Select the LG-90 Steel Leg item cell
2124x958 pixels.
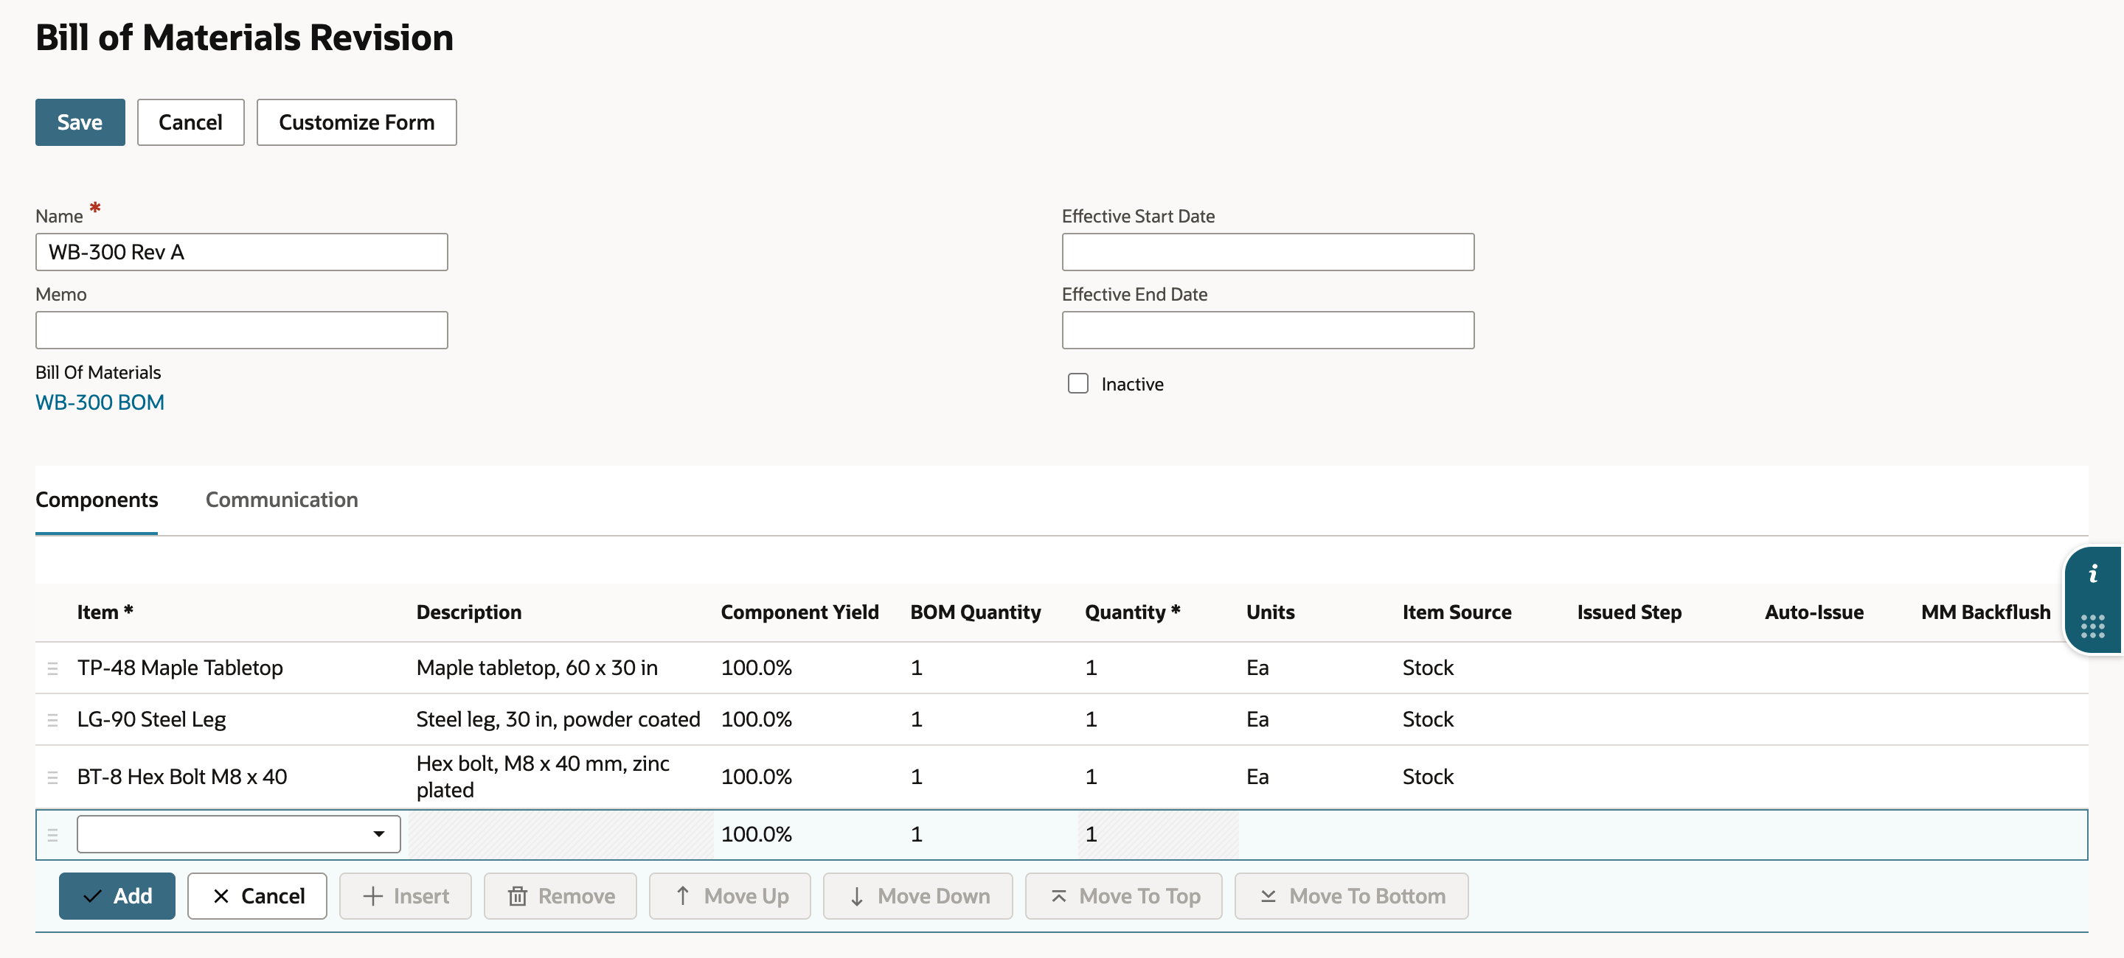pyautogui.click(x=152, y=720)
